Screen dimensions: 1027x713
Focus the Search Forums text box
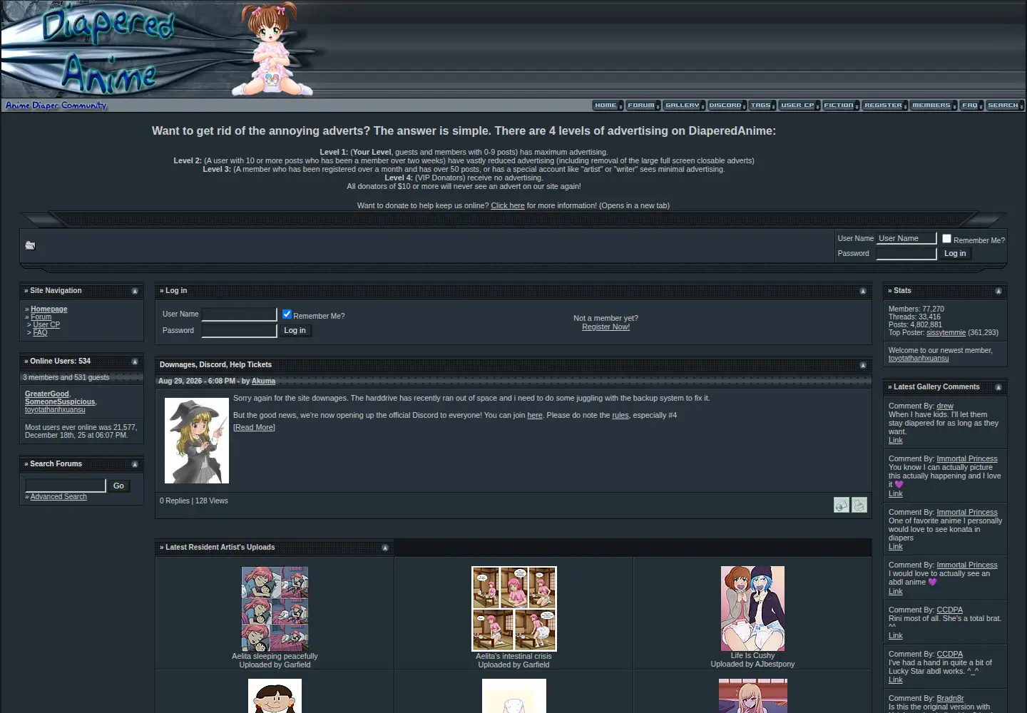(65, 486)
